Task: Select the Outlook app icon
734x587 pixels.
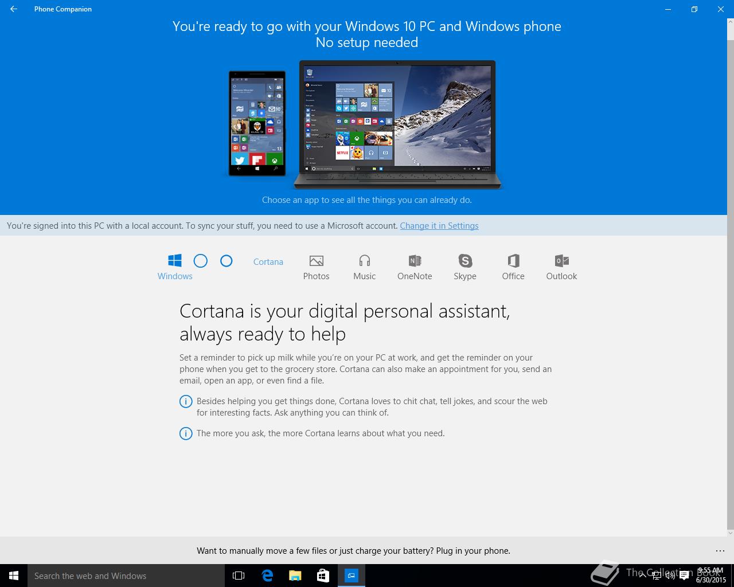Action: pyautogui.click(x=561, y=261)
